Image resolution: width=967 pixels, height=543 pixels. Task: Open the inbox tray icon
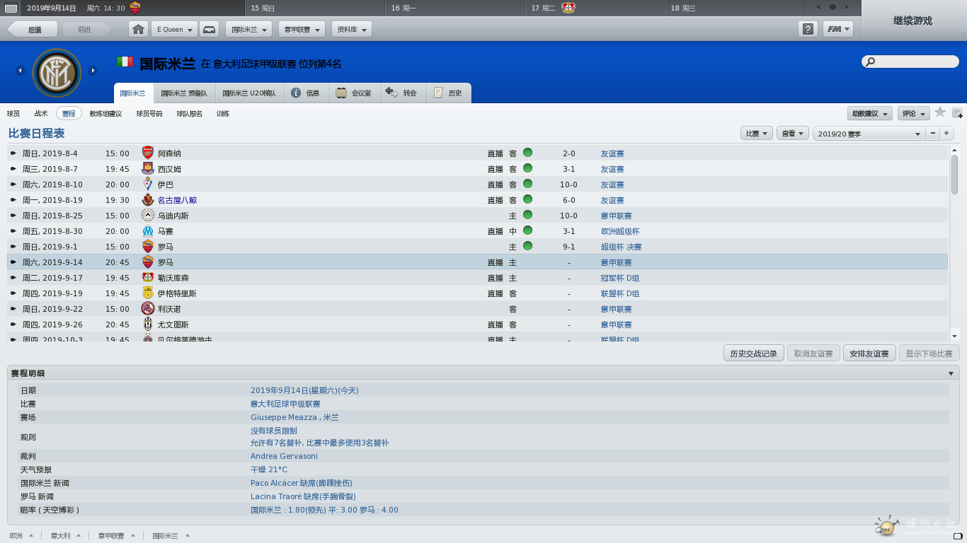pyautogui.click(x=209, y=30)
